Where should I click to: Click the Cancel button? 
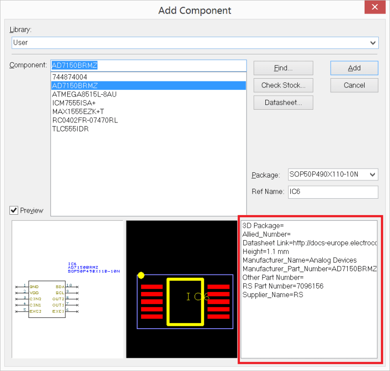[354, 85]
